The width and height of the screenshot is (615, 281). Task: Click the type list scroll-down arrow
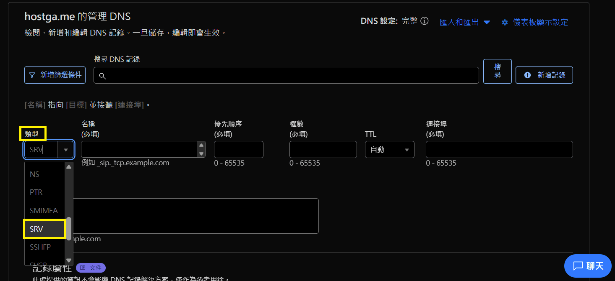(x=69, y=260)
